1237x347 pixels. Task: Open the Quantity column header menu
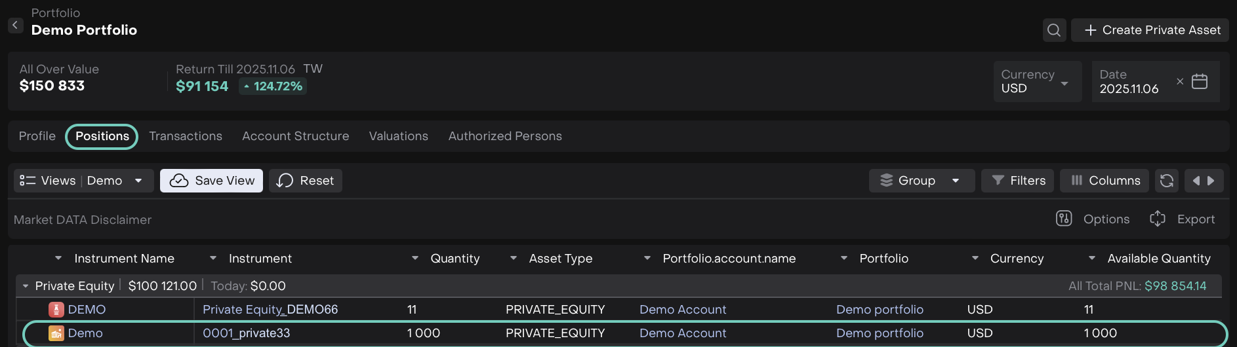click(415, 259)
